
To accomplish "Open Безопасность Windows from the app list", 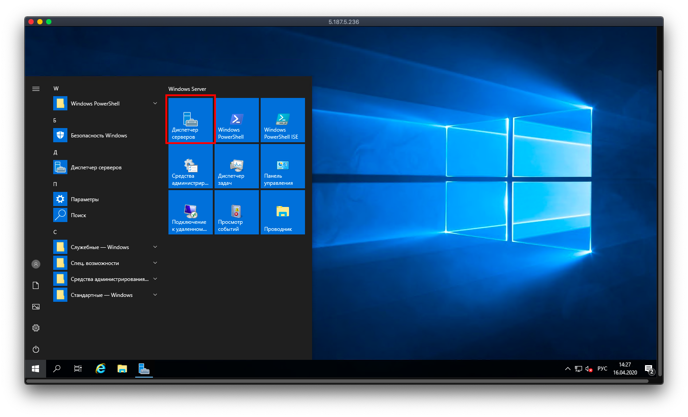I will tap(106, 136).
